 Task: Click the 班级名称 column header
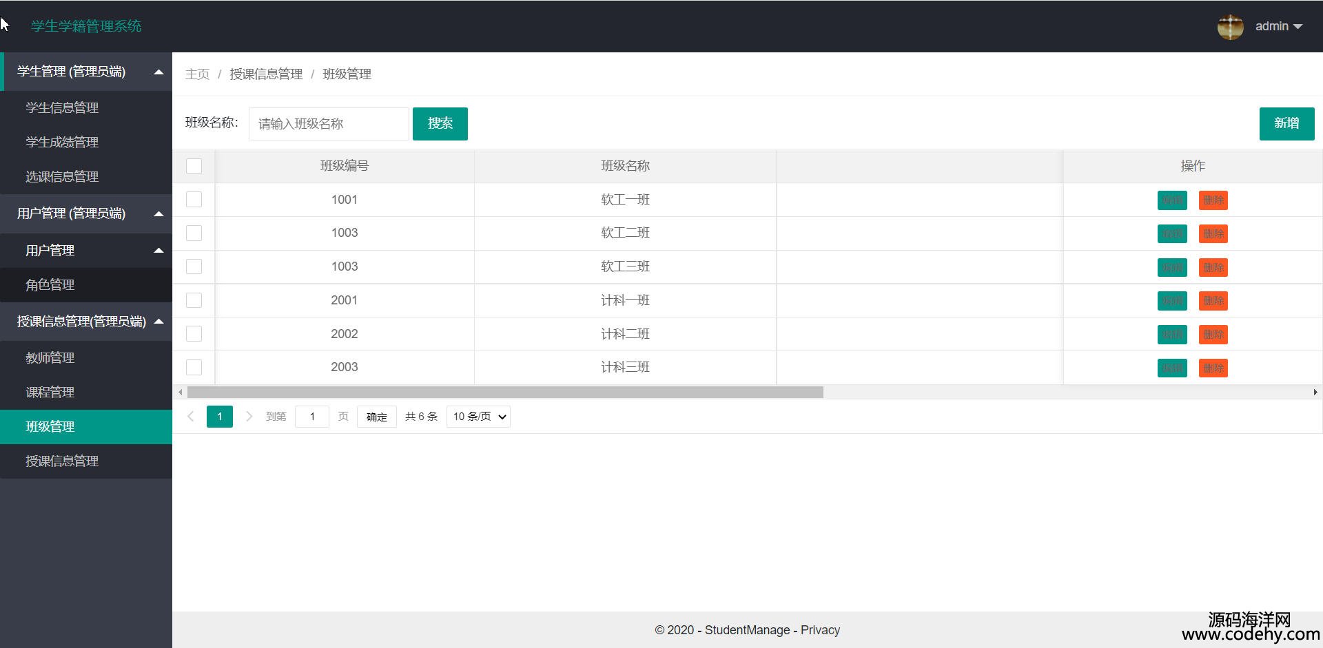pos(626,166)
